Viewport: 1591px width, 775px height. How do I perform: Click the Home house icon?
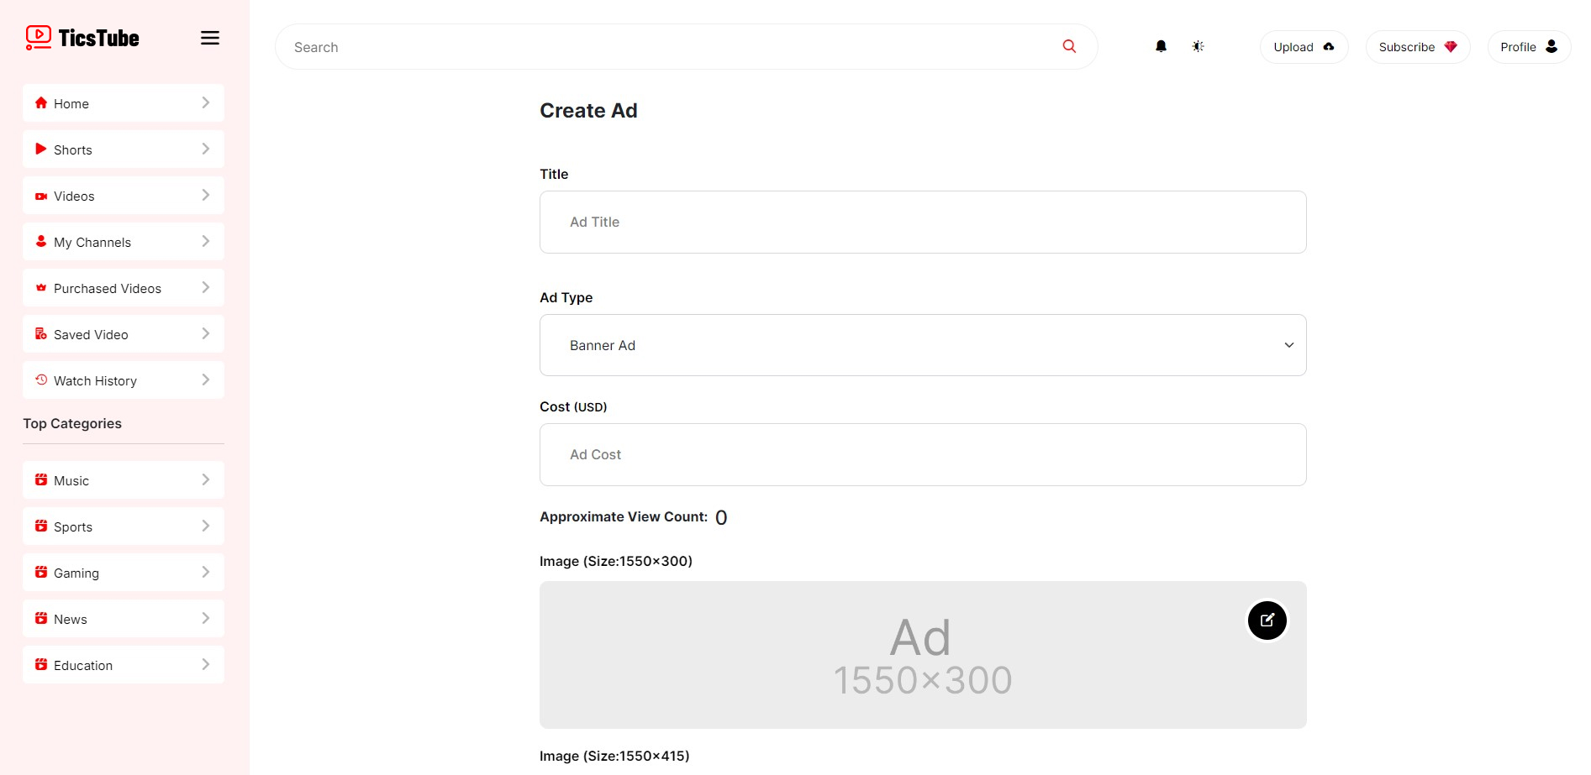[41, 103]
